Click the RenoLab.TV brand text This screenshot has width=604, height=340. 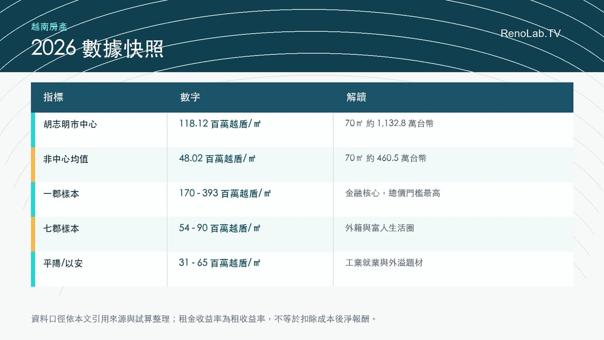coord(531,34)
